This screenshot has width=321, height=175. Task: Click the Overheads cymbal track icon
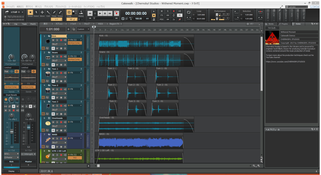pyautogui.click(x=48, y=123)
